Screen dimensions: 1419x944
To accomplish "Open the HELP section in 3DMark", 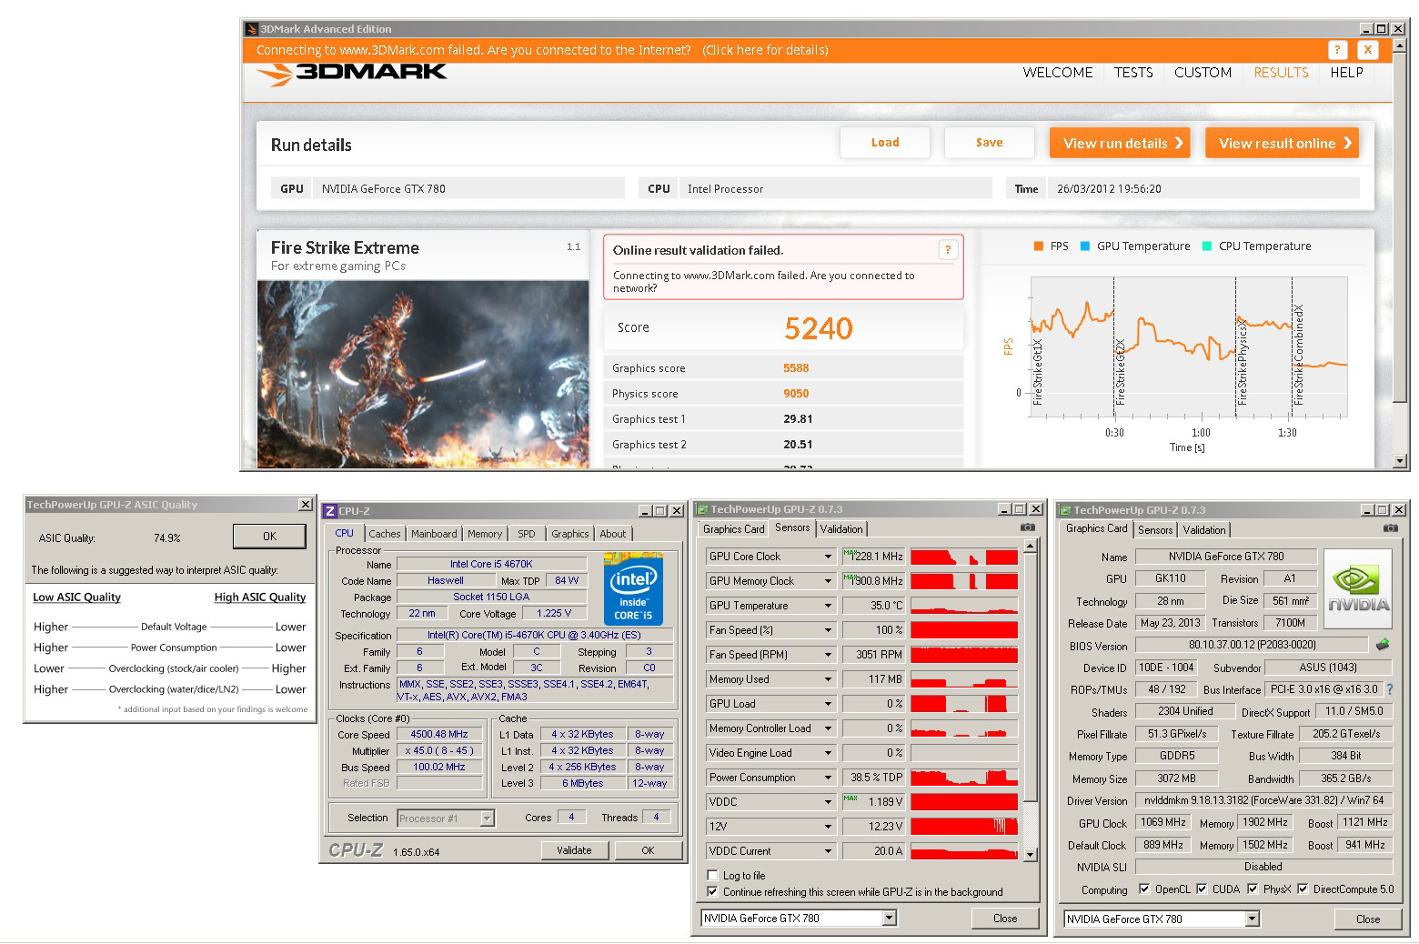I will tap(1346, 73).
